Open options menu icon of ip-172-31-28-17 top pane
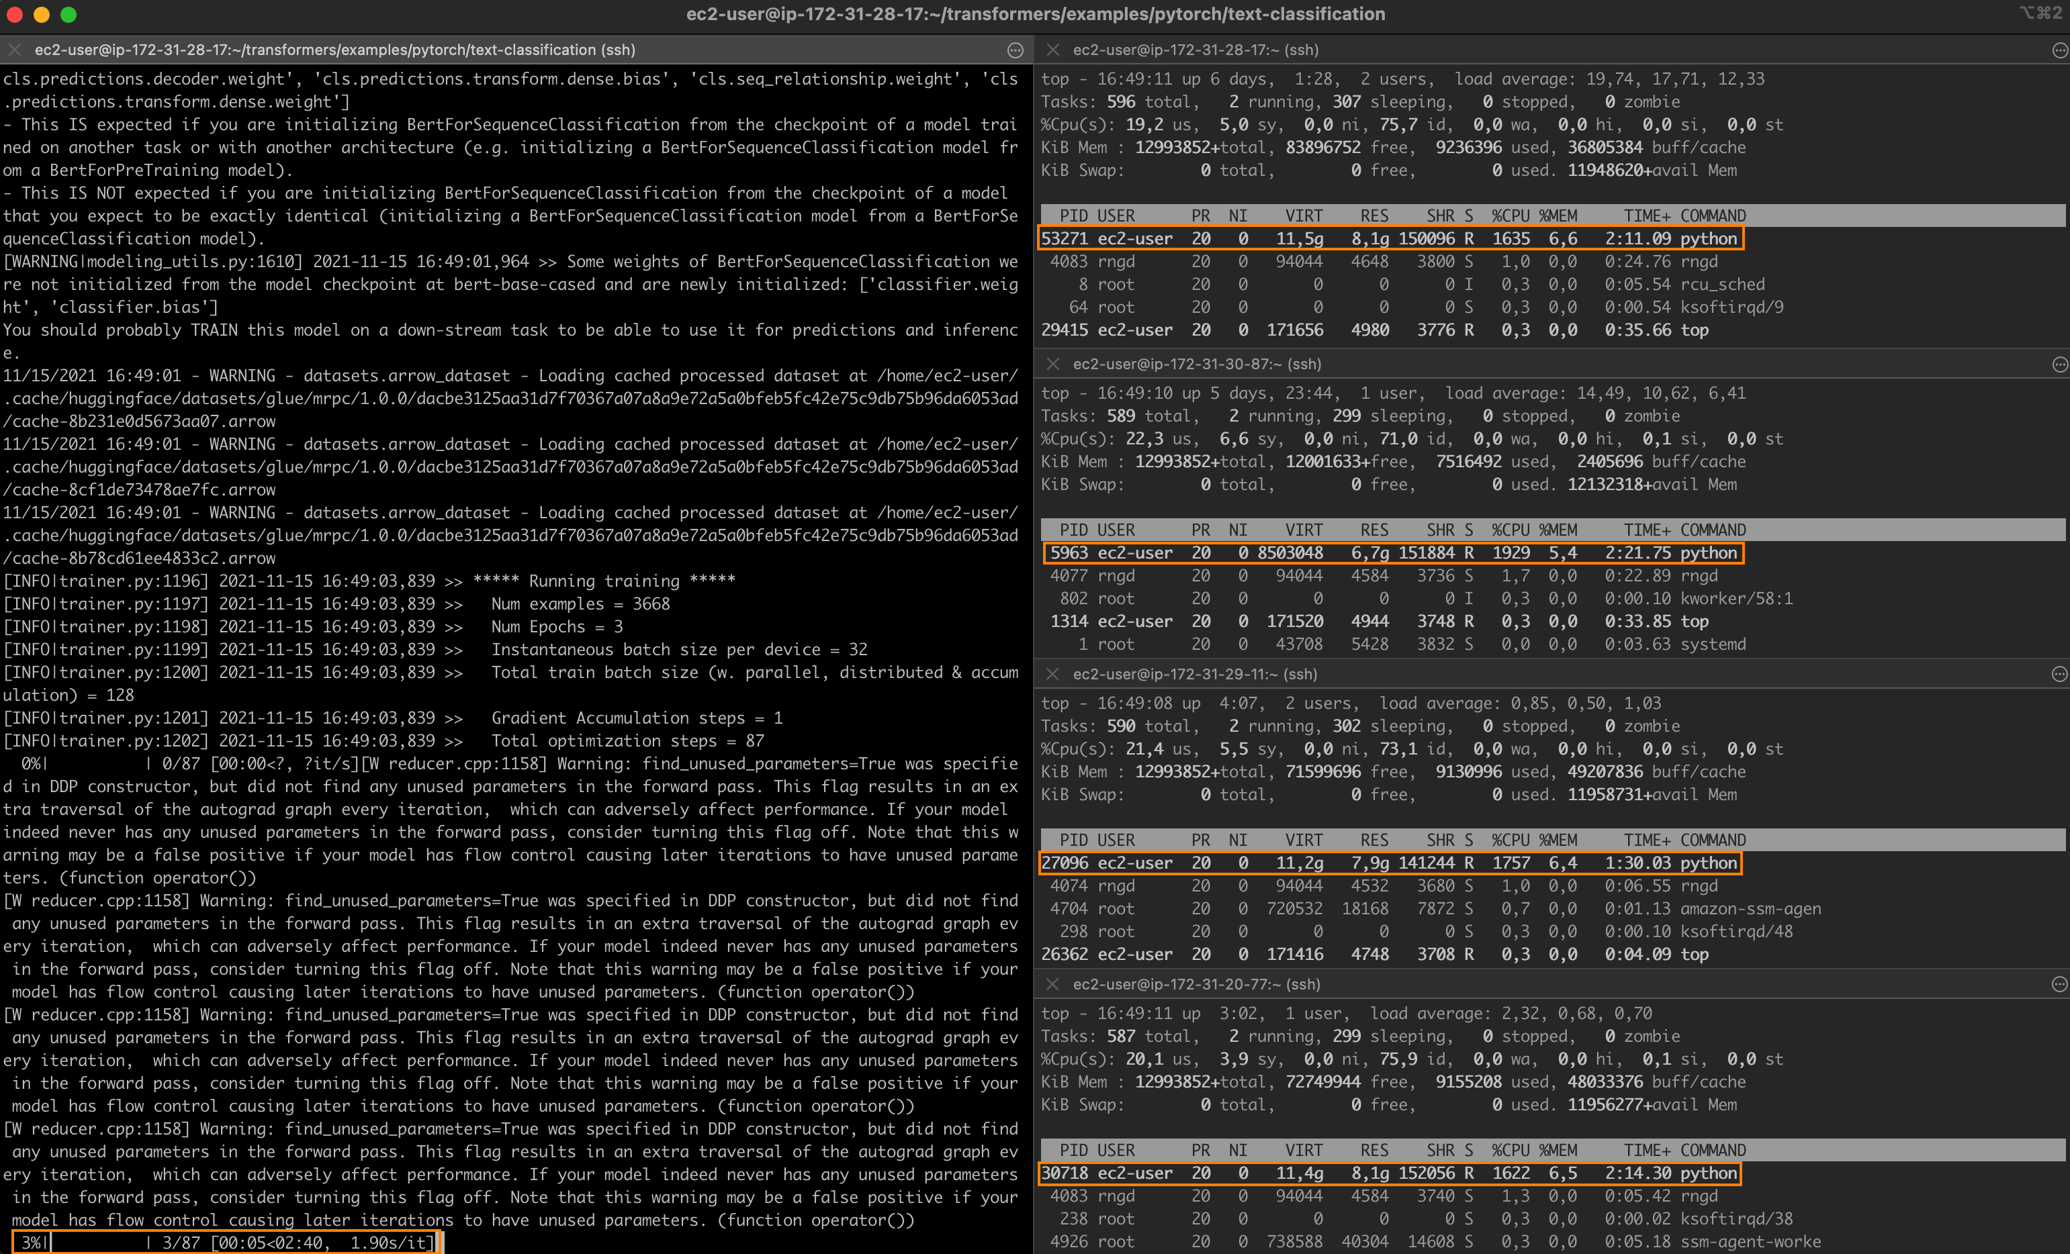Screen dimensions: 2070x1254 [x=2059, y=50]
